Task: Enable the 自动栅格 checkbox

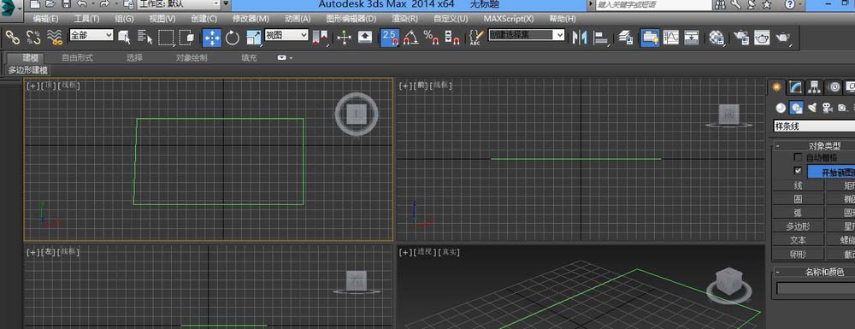Action: (x=798, y=157)
